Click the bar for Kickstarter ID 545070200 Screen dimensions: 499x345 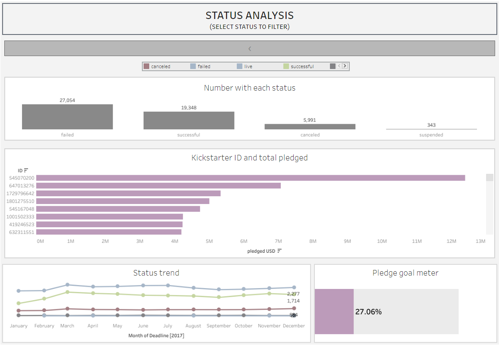tap(250, 178)
